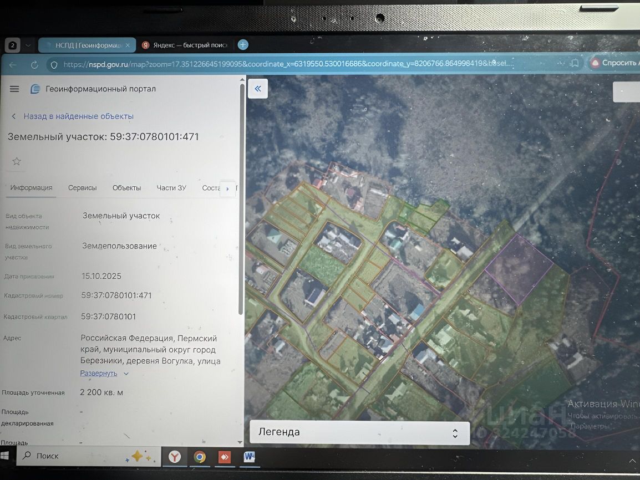Image resolution: width=640 pixels, height=480 pixels.
Task: Open Microsoft Word from the taskbar
Action: pos(249,457)
